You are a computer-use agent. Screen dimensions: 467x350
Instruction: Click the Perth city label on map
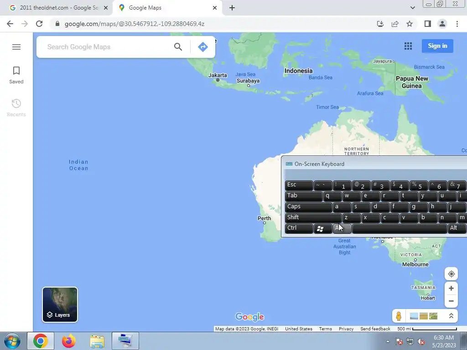click(264, 218)
